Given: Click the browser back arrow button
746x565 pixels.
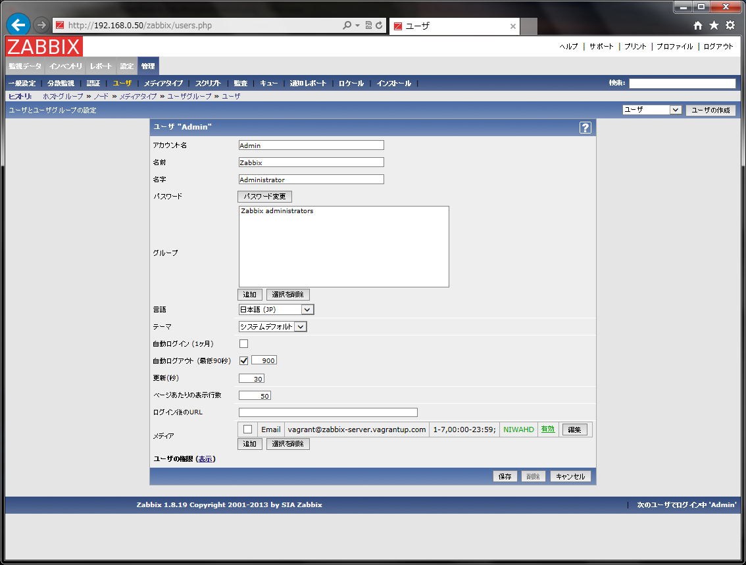Looking at the screenshot, I should [x=18, y=25].
